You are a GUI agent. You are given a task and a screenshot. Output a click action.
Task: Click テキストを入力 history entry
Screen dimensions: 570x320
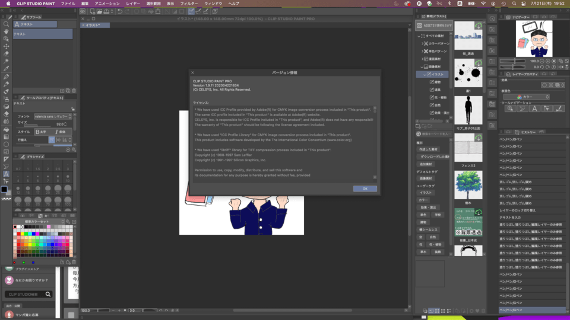(x=510, y=217)
